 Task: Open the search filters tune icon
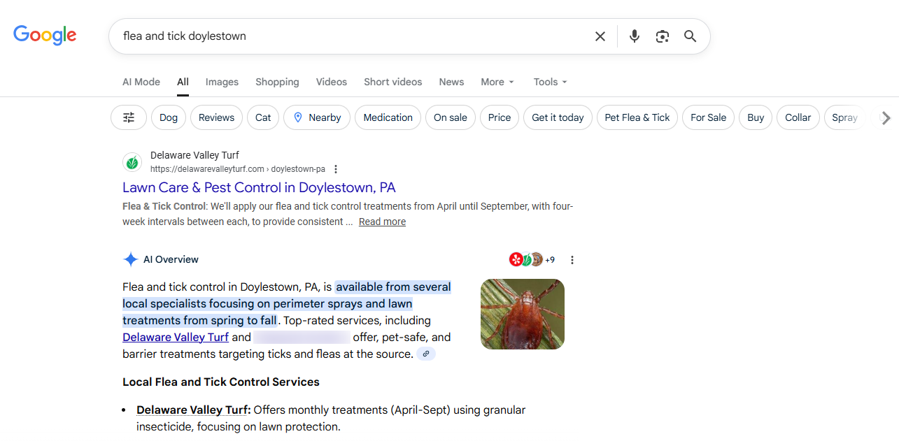[x=128, y=117]
